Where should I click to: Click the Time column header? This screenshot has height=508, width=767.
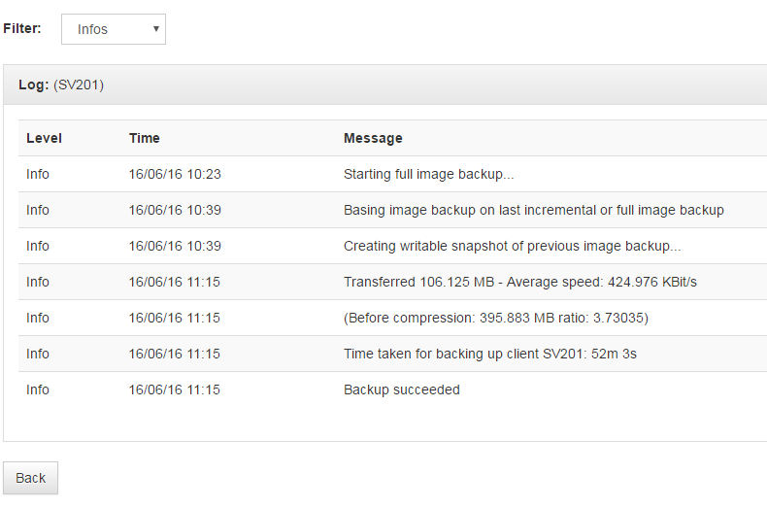click(145, 138)
